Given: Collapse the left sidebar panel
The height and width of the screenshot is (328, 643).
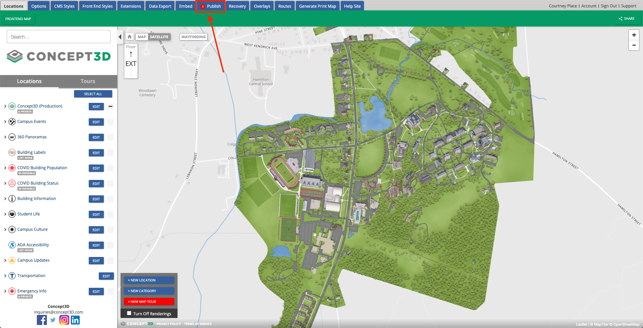Looking at the screenshot, I should (120, 37).
